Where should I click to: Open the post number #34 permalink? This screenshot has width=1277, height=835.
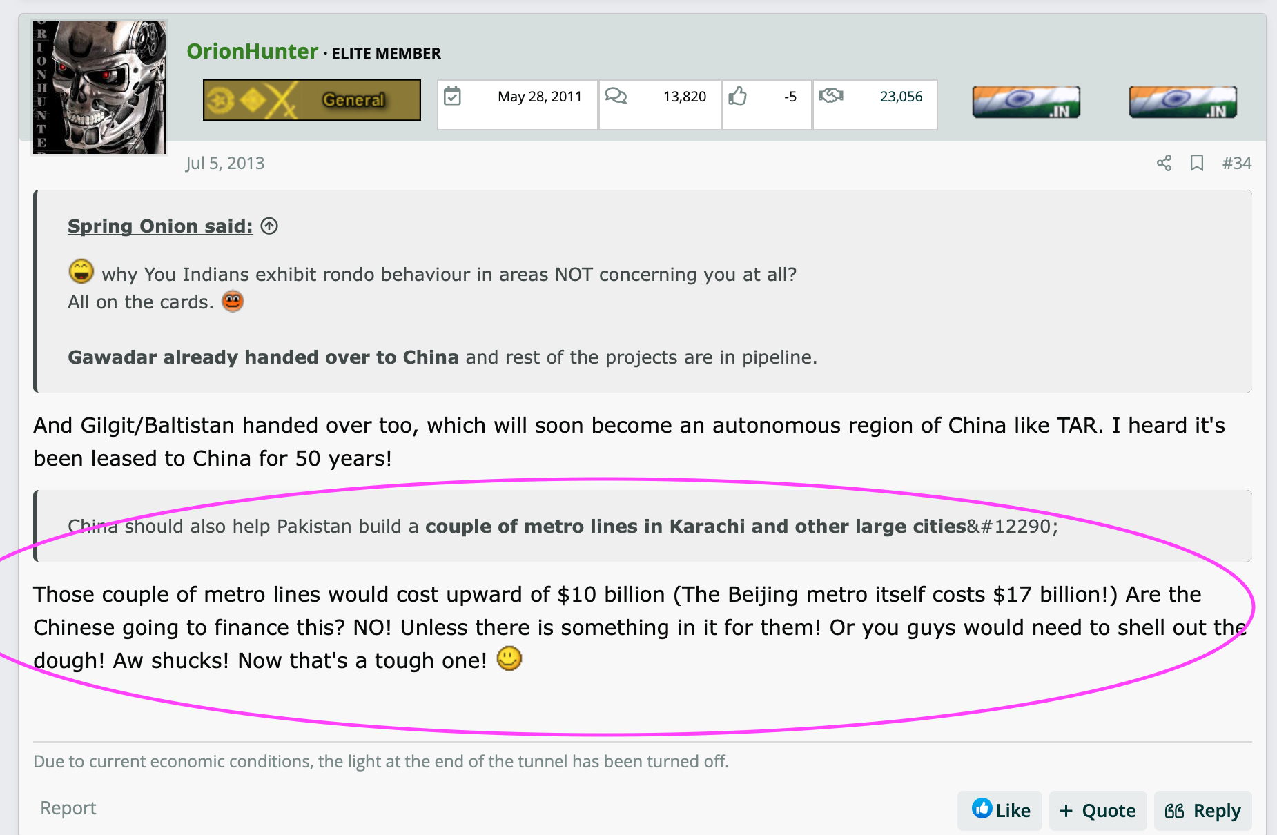pyautogui.click(x=1236, y=163)
